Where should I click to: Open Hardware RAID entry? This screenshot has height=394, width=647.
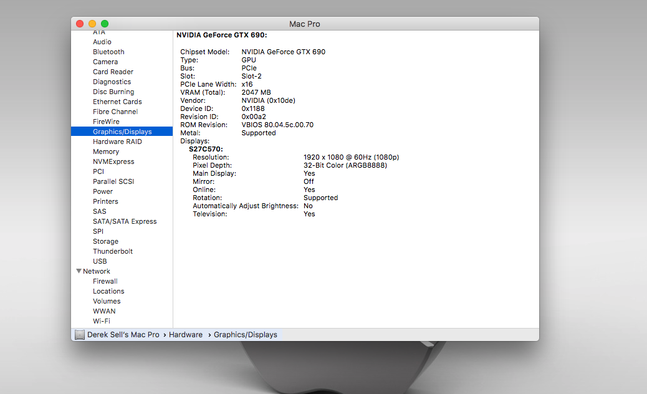coord(117,142)
